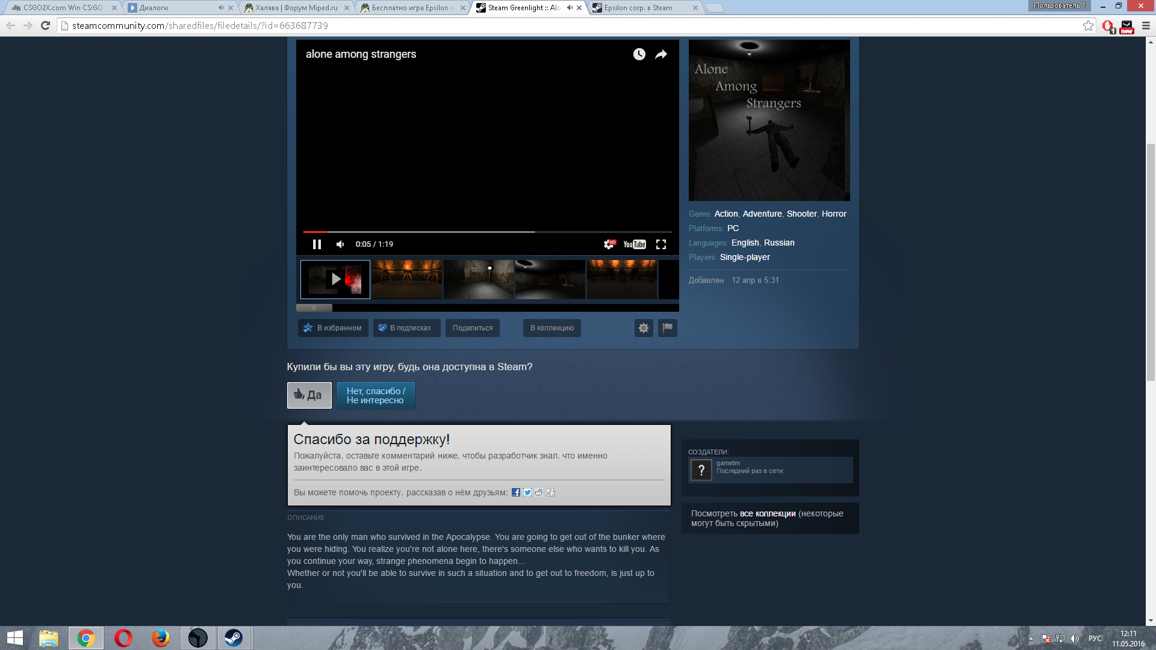Open Steam from the taskbar
This screenshot has width=1156, height=650.
point(234,638)
